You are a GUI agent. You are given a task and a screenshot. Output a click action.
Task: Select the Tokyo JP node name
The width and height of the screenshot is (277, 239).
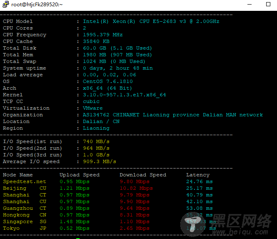tap(25, 229)
